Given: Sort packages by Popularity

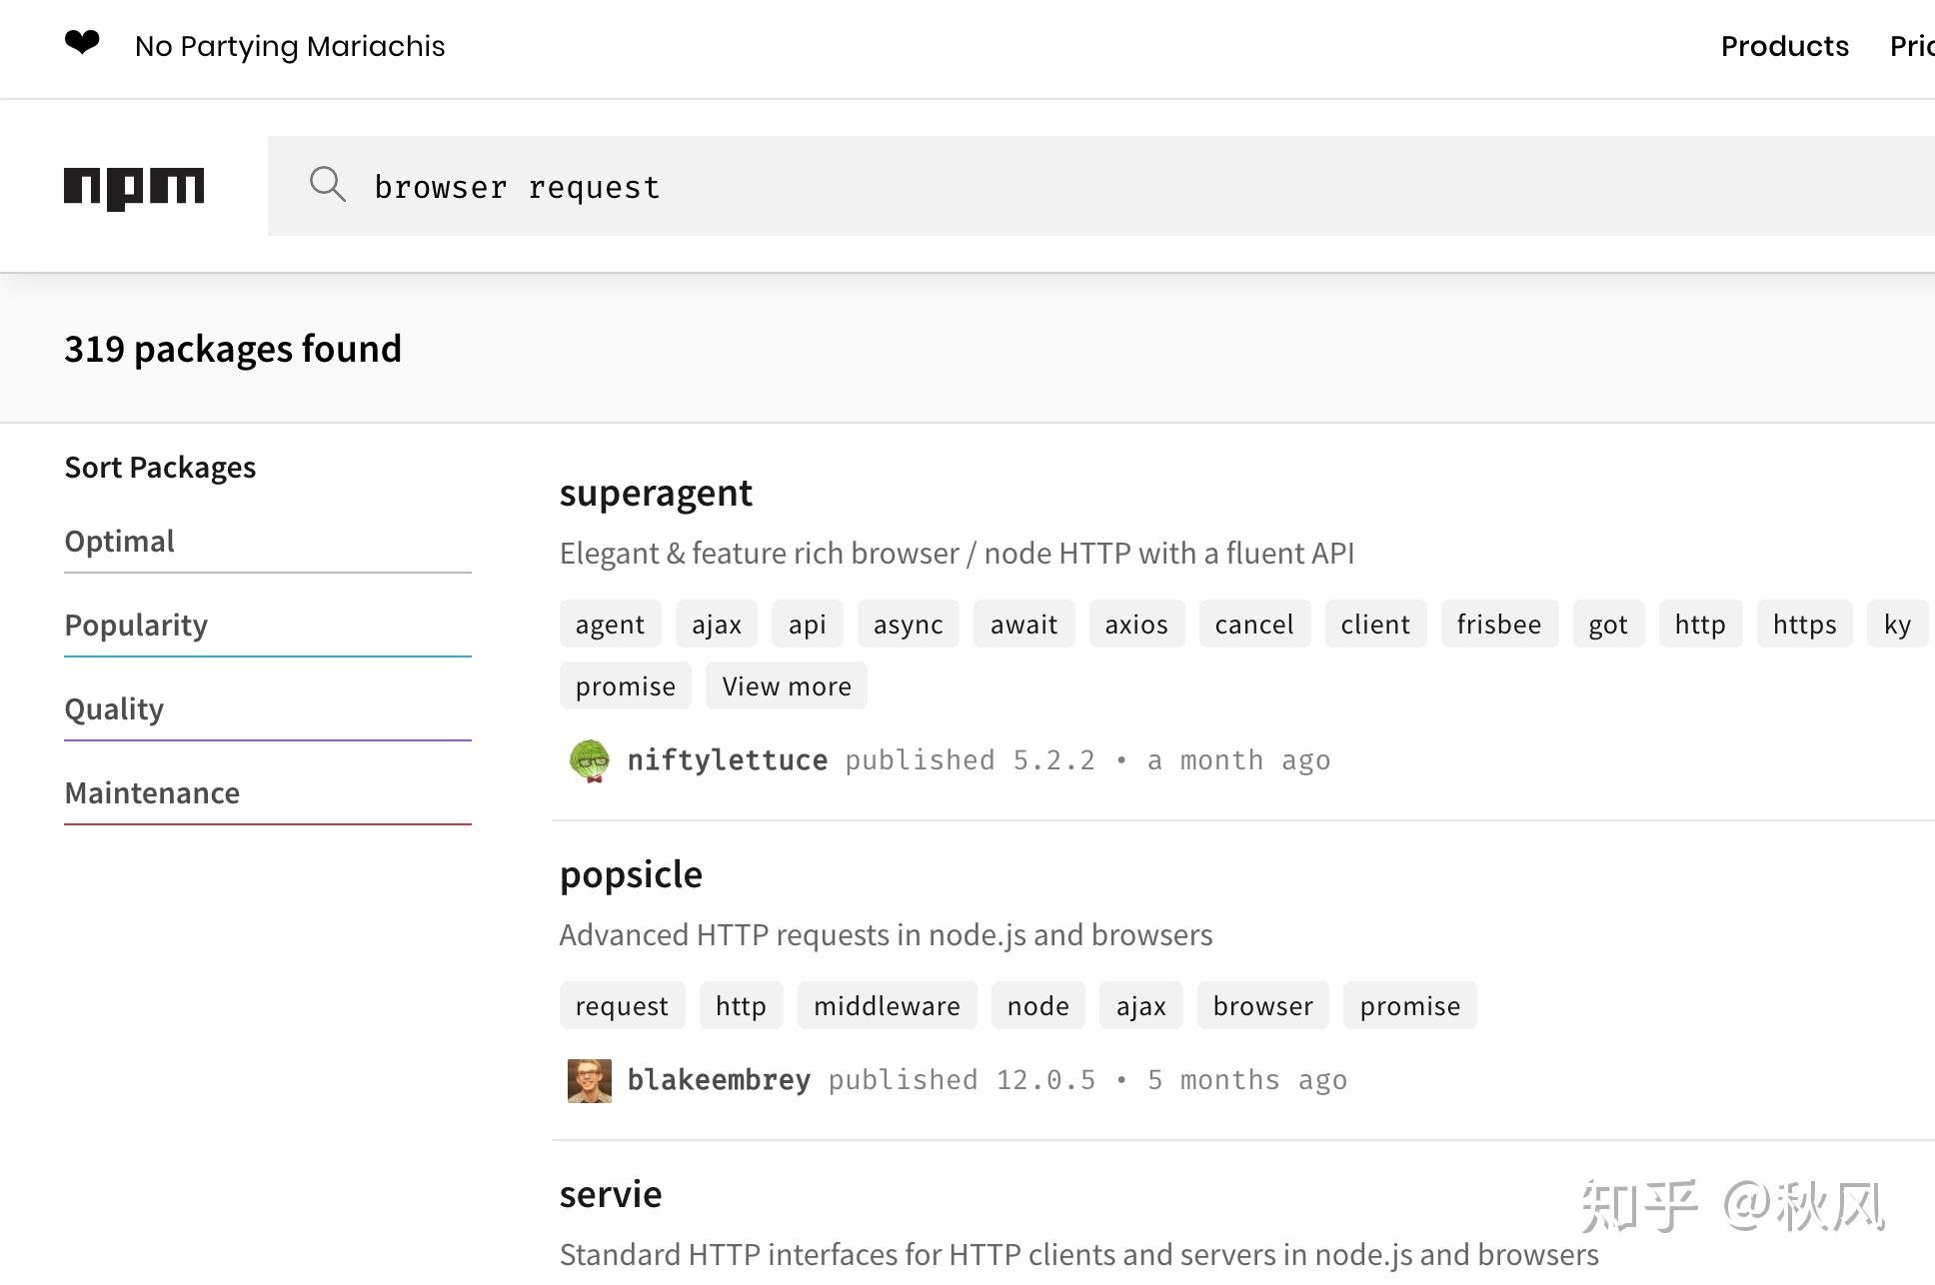Looking at the screenshot, I should 136,626.
